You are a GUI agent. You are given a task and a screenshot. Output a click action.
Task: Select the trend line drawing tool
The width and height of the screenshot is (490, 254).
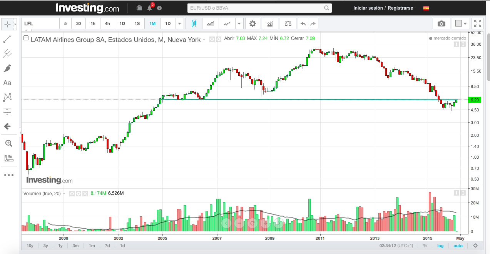click(7, 39)
